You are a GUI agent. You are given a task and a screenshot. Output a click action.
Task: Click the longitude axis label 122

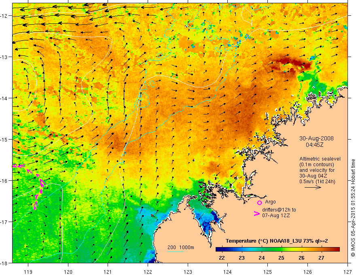[x=148, y=272]
